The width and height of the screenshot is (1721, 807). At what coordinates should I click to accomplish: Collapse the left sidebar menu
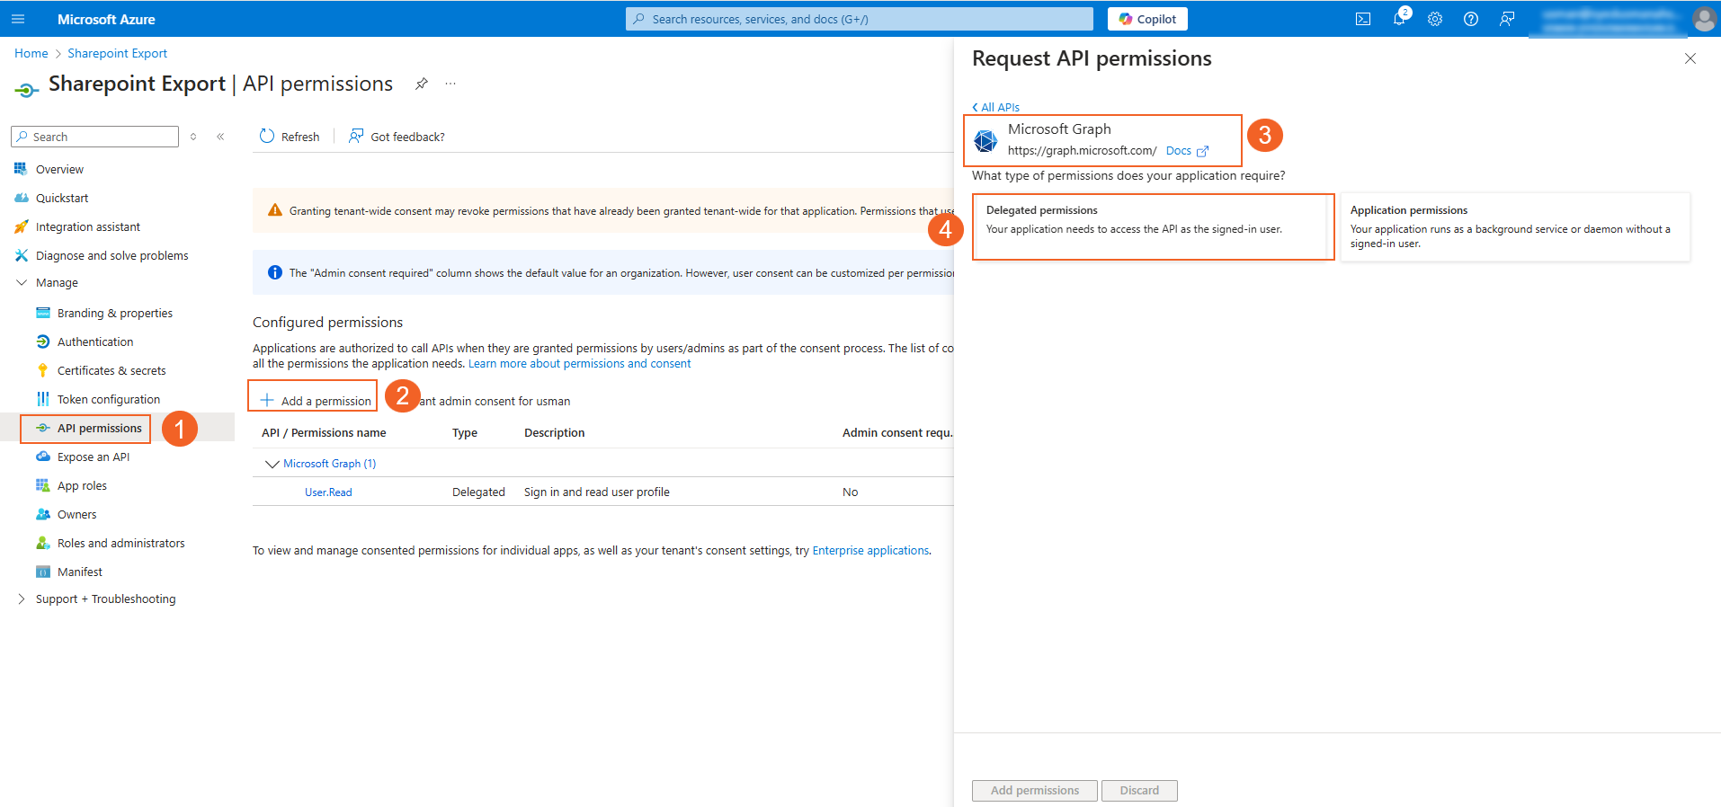220,137
